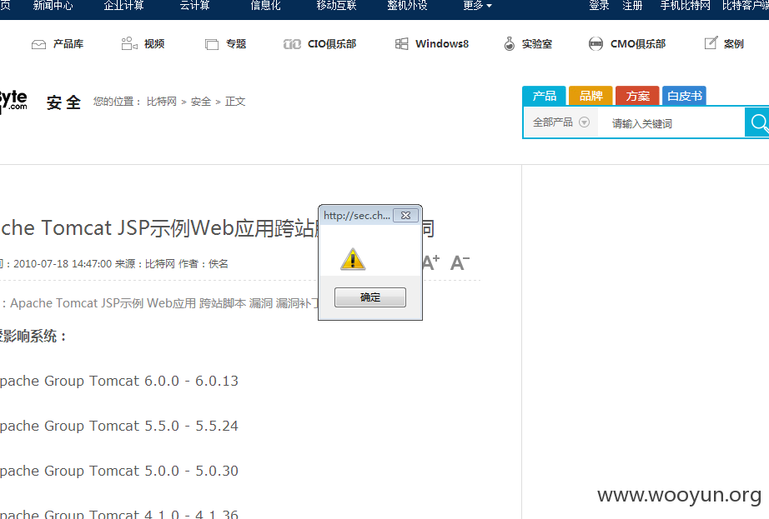Viewport: 769px width, 519px height.
Task: Click the warning triangle icon in dialog
Action: (353, 259)
